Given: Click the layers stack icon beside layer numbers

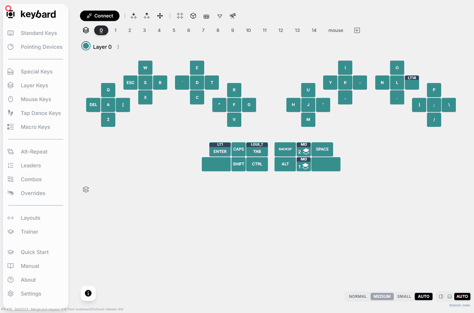Looking at the screenshot, I should (x=86, y=30).
